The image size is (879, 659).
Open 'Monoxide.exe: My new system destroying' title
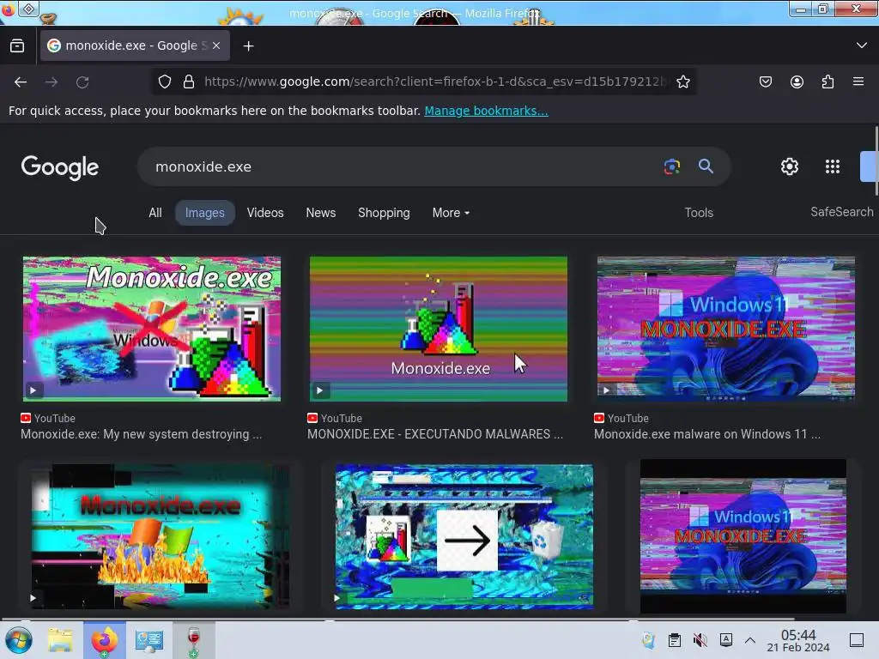tap(142, 434)
